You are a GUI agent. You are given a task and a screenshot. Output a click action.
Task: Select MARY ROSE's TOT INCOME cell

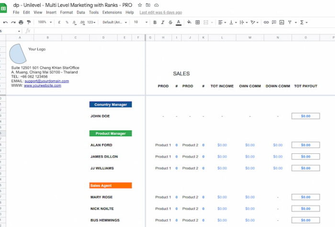click(222, 197)
